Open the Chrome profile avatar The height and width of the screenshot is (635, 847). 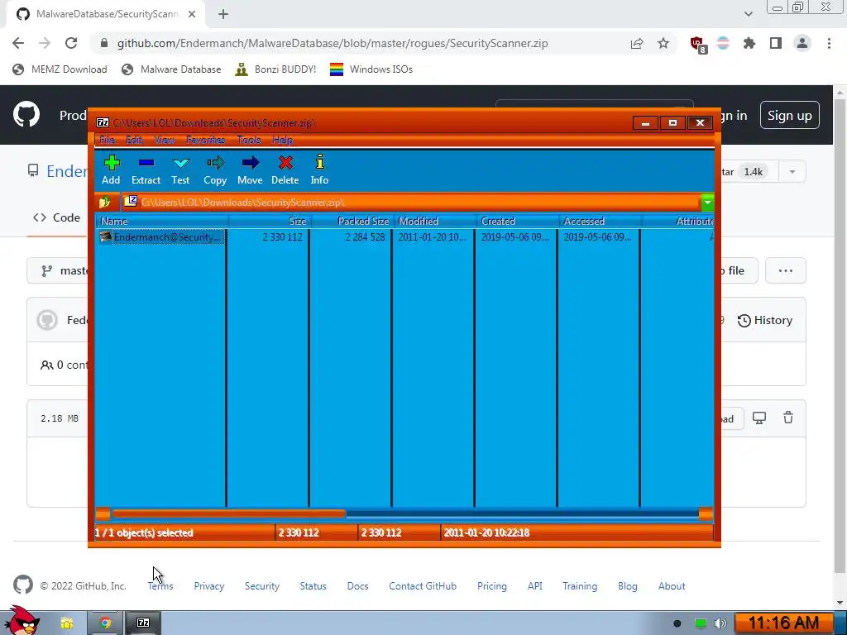[x=802, y=43]
